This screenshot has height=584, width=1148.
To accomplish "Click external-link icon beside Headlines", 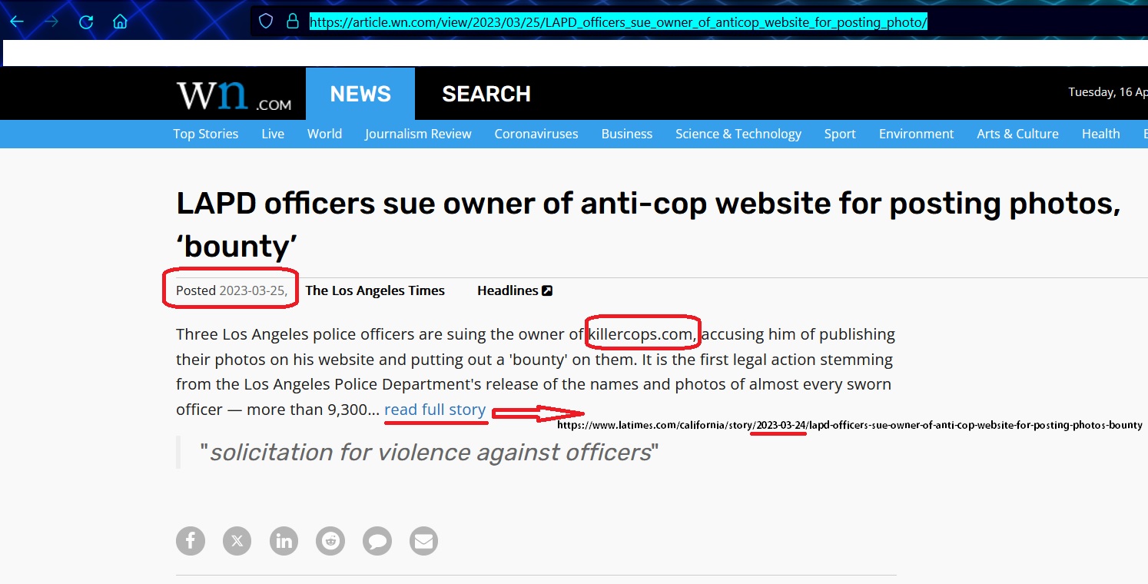I will click(x=547, y=290).
